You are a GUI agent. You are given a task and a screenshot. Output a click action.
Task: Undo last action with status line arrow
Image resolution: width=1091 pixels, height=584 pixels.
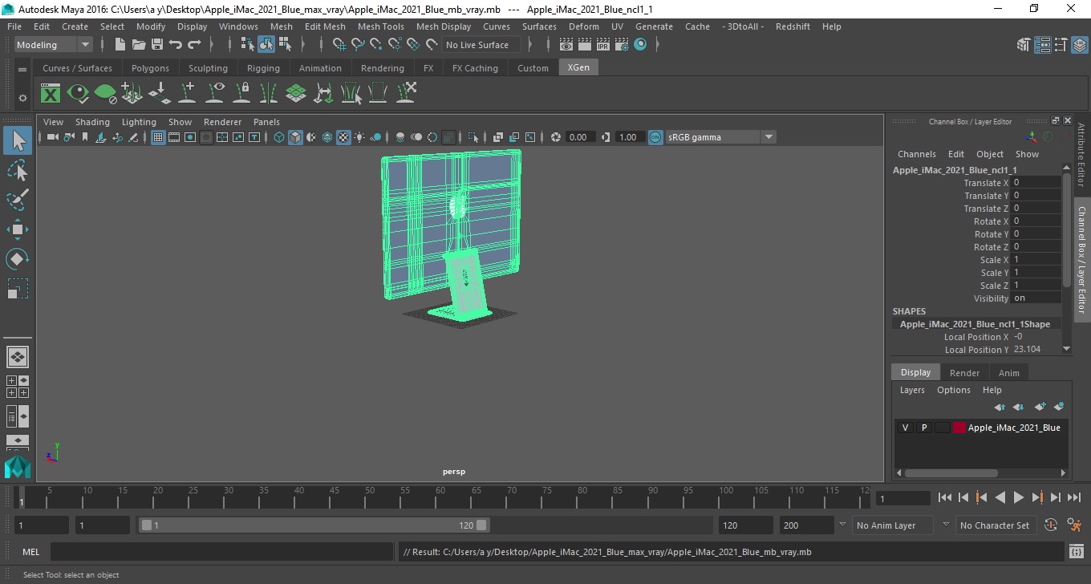point(175,45)
